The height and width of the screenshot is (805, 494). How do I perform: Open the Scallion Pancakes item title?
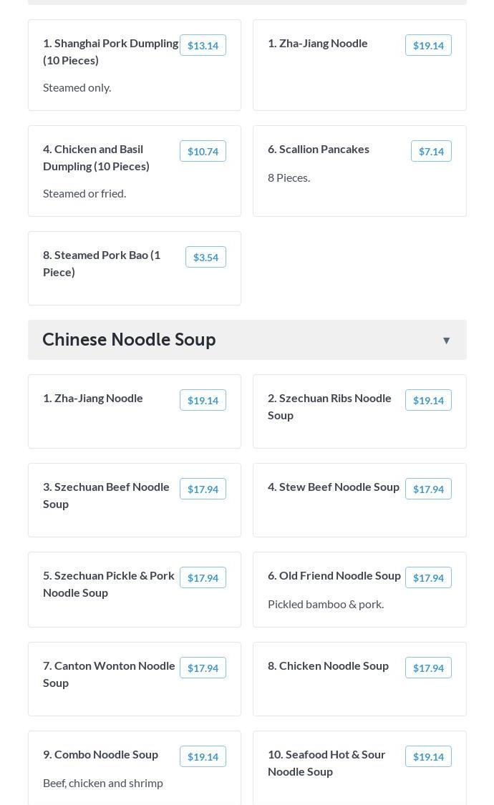coord(319,149)
